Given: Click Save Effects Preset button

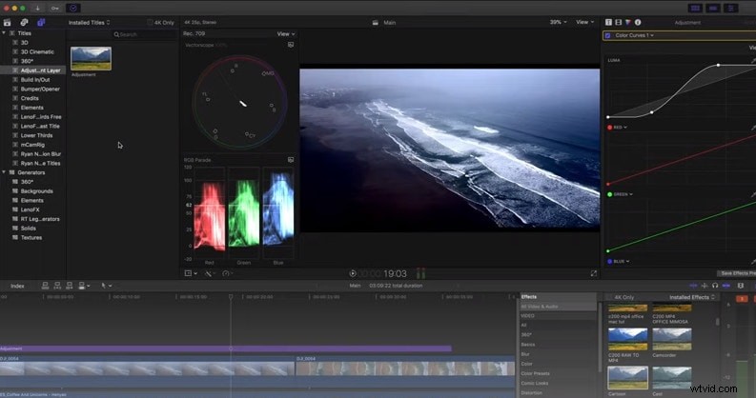Looking at the screenshot, I should tap(737, 273).
